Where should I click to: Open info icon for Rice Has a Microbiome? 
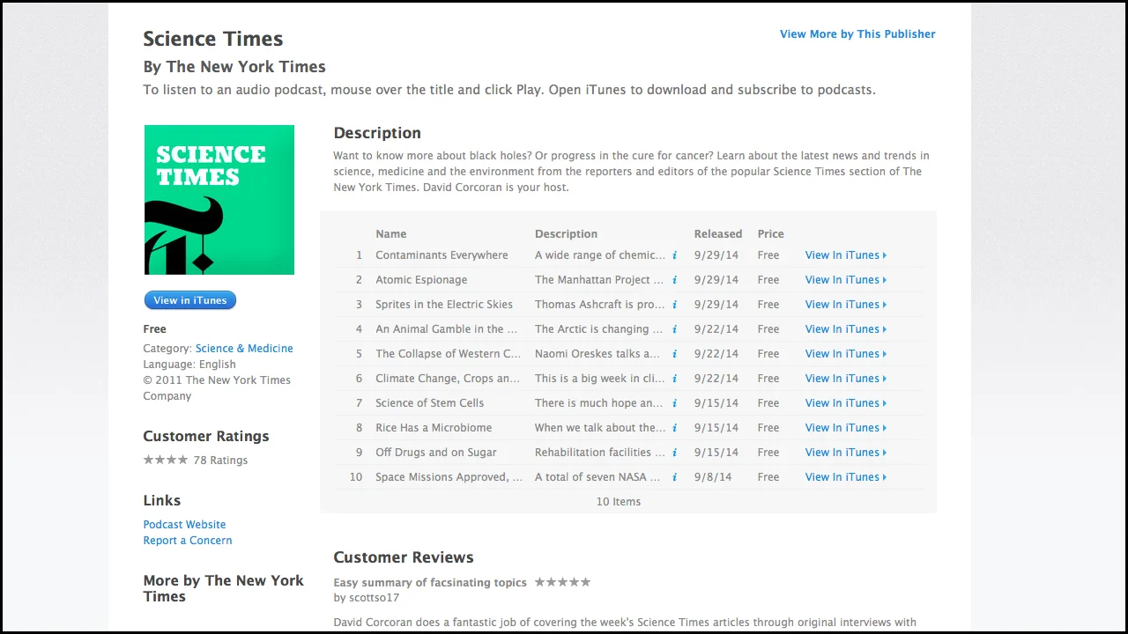(x=674, y=428)
